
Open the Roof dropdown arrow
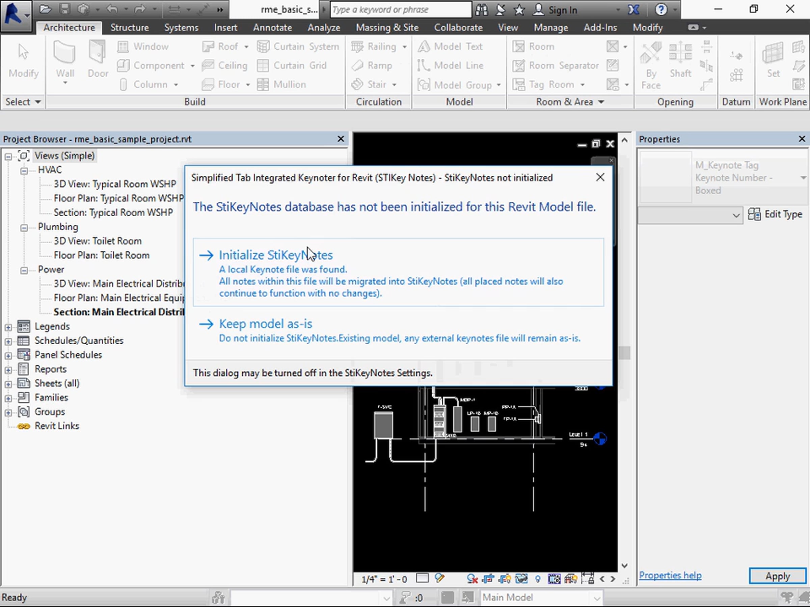pyautogui.click(x=246, y=47)
